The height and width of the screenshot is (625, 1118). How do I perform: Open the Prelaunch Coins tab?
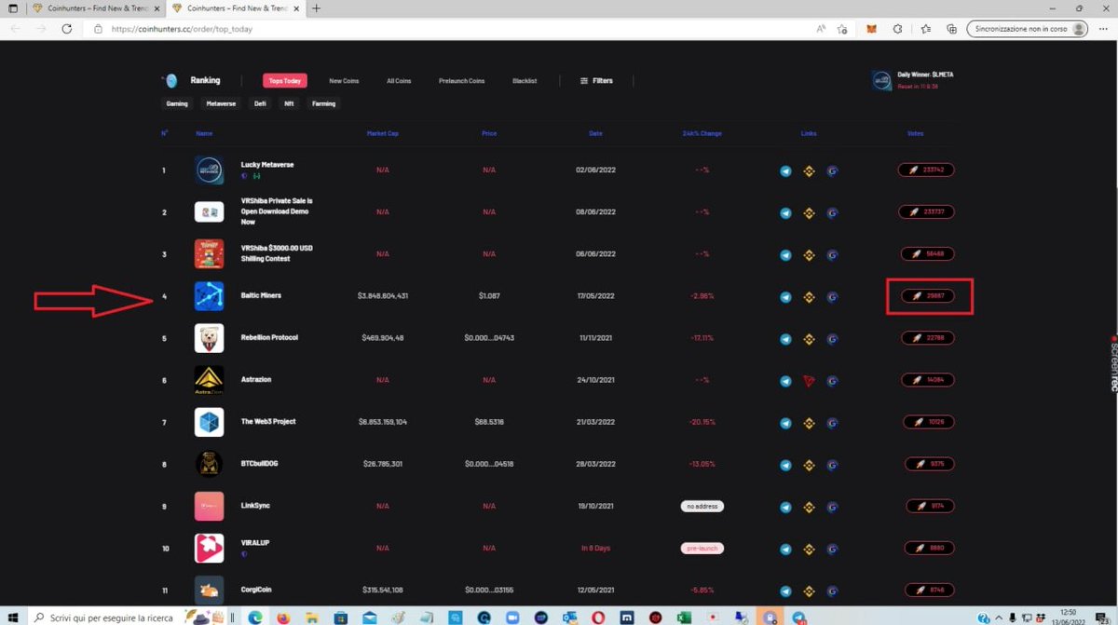[x=462, y=81]
